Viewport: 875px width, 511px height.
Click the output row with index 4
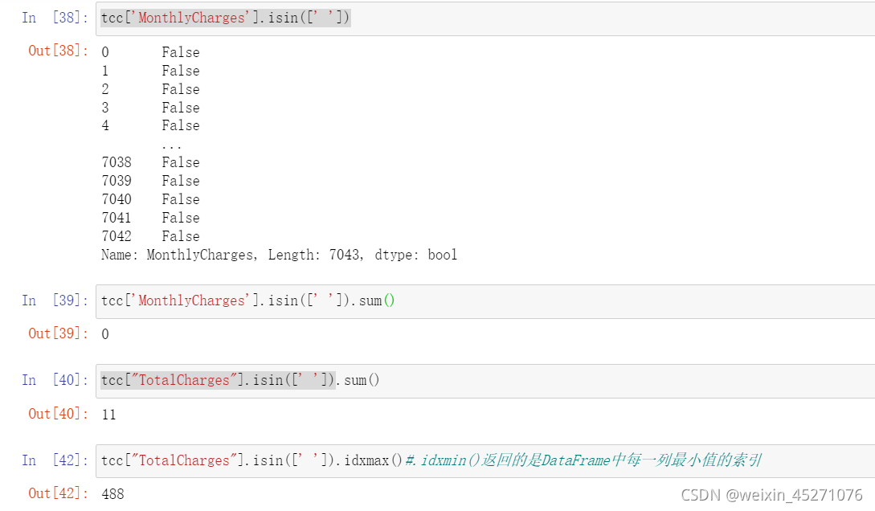151,126
